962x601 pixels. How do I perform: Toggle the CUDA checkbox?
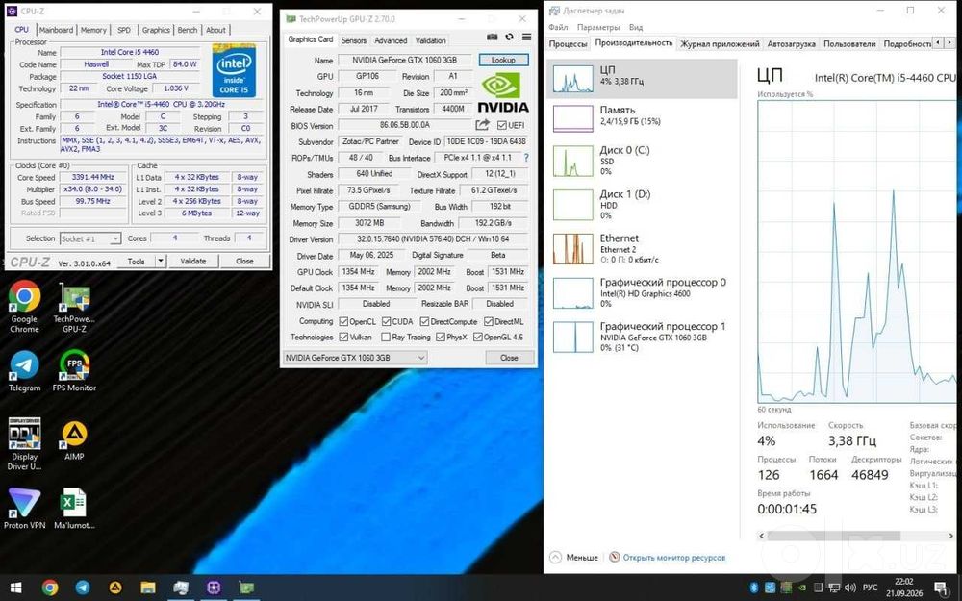coord(387,321)
